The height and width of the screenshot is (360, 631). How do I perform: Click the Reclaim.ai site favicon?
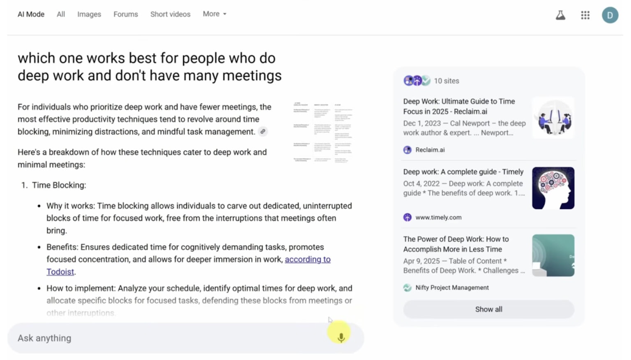click(x=407, y=150)
